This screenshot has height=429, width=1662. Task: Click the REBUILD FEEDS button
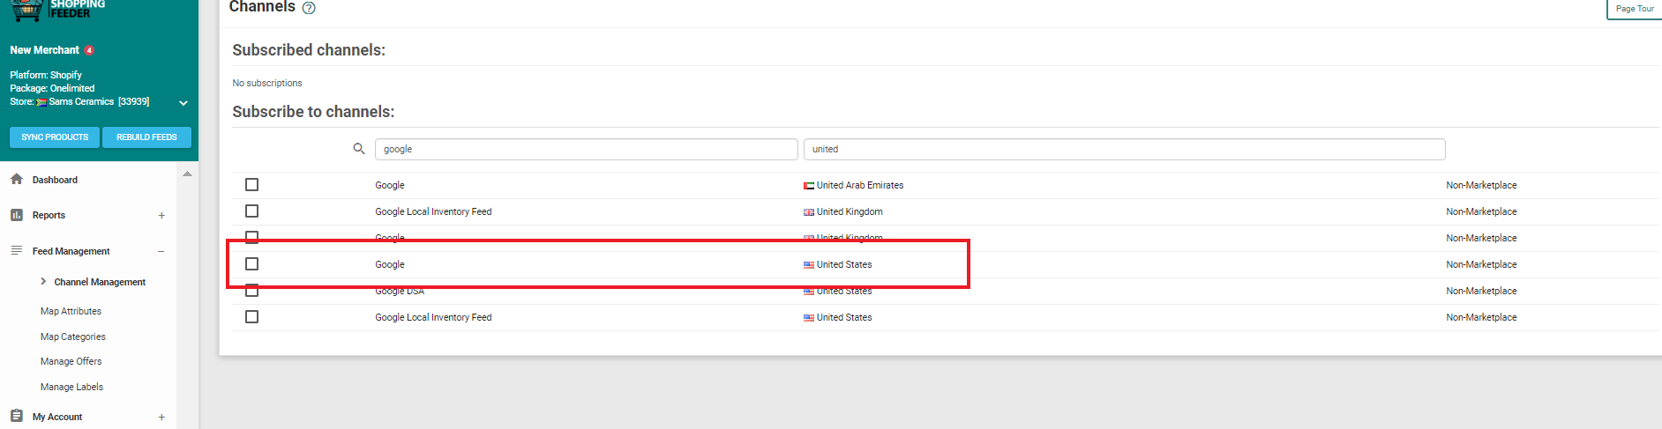(146, 137)
